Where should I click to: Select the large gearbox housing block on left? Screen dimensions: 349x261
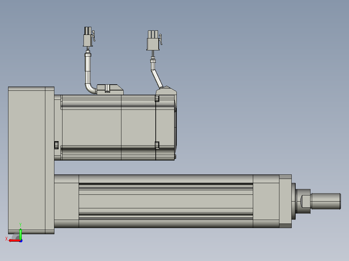tap(31, 160)
